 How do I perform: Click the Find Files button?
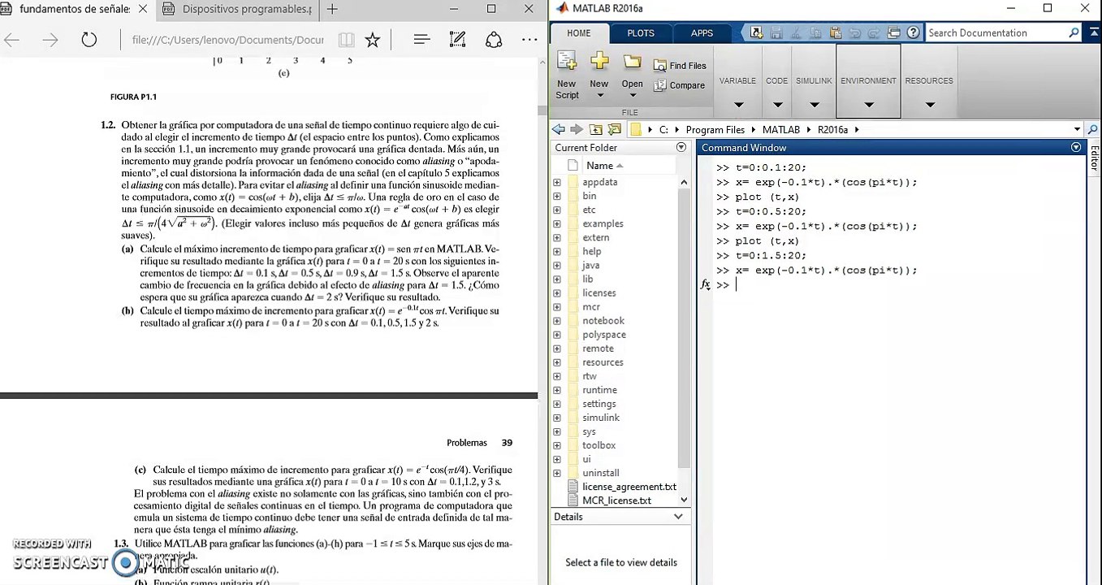pyautogui.click(x=680, y=66)
